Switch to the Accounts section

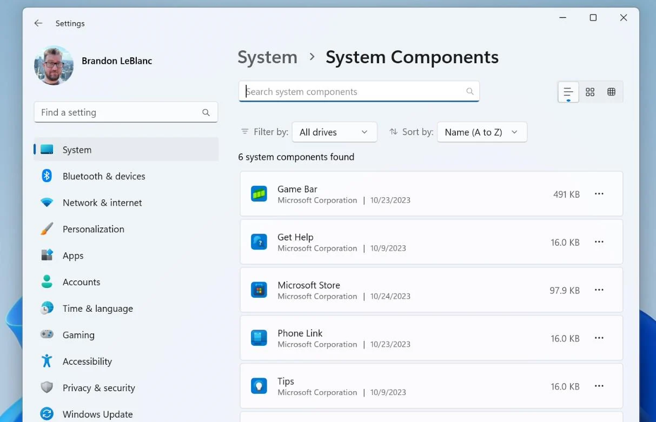(126, 282)
